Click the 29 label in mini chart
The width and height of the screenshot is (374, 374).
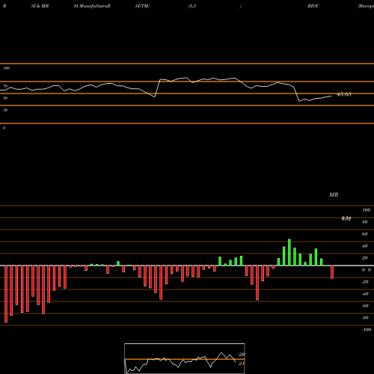(x=242, y=355)
